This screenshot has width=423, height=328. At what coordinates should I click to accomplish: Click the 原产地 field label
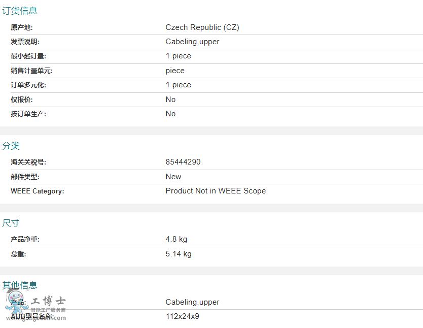(22, 27)
